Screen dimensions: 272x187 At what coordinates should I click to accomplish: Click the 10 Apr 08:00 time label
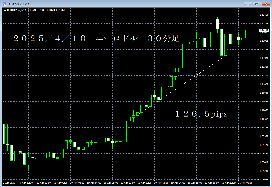point(111,183)
